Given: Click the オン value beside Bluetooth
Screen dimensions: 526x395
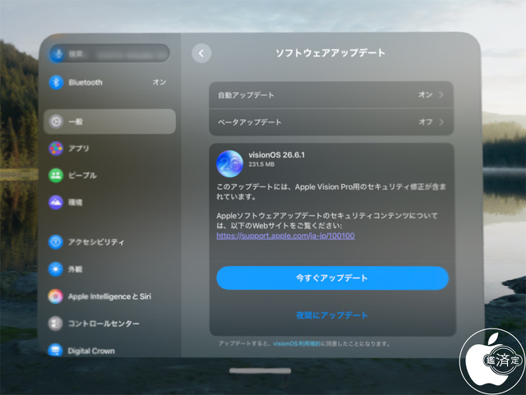Looking at the screenshot, I should coord(159,82).
